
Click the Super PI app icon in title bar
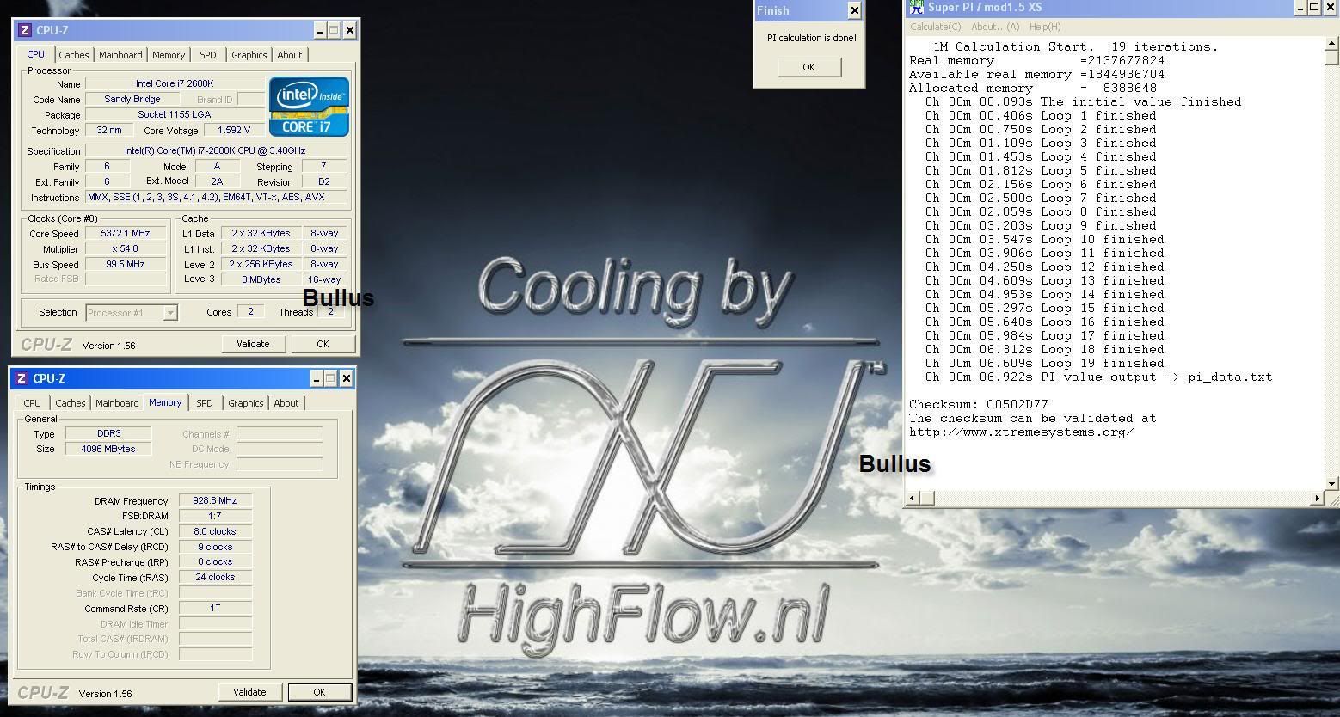point(917,8)
